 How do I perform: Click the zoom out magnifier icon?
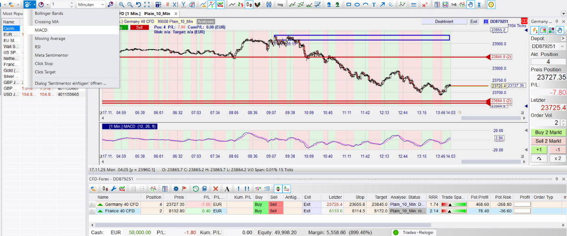129,5
